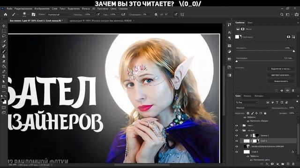This screenshot has width=300, height=168.
Task: Click the apply mask icon in Properties footer
Action: (x=282, y=91)
